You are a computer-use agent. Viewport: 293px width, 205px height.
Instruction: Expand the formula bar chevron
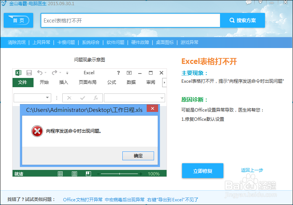coord(162,98)
